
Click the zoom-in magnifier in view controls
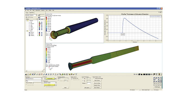click(161, 78)
